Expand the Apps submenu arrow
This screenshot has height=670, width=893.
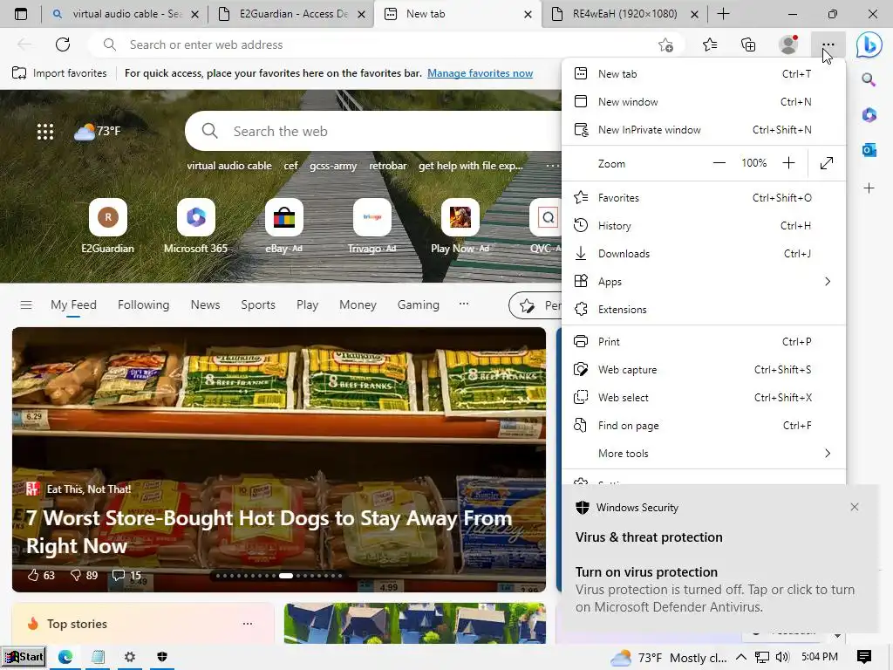click(828, 282)
